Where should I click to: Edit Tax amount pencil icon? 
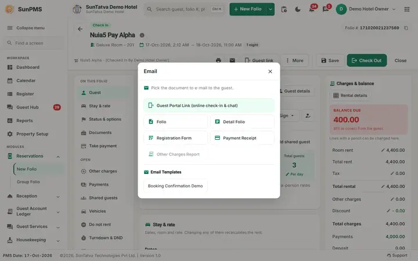pyautogui.click(x=392, y=173)
